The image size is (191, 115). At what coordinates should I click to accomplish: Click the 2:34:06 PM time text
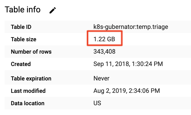click(x=144, y=91)
